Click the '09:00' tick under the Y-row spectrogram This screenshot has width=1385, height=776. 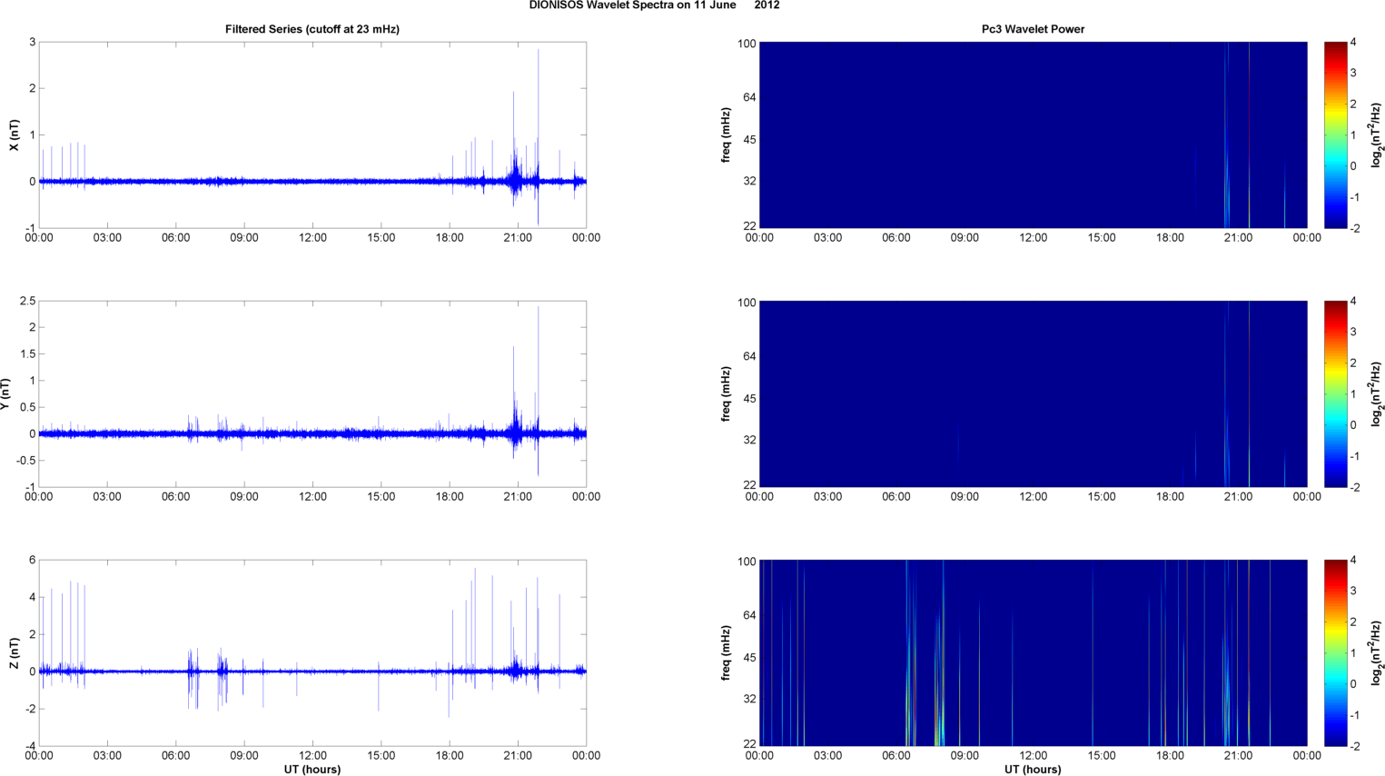965,497
